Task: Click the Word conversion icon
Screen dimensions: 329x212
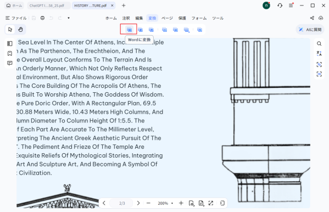Action: (x=129, y=30)
